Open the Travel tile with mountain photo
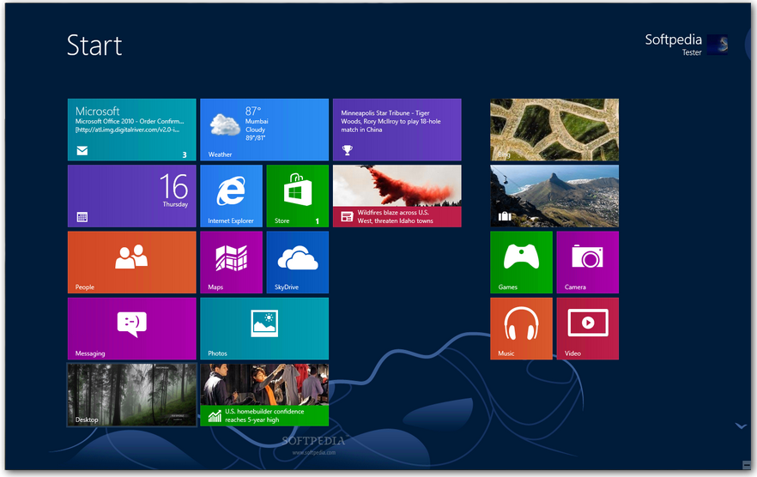This screenshot has height=477, width=757. pos(554,196)
